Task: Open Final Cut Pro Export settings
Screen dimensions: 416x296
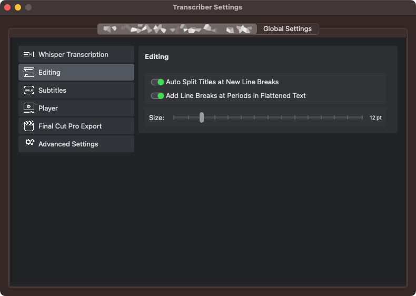Action: (x=76, y=126)
